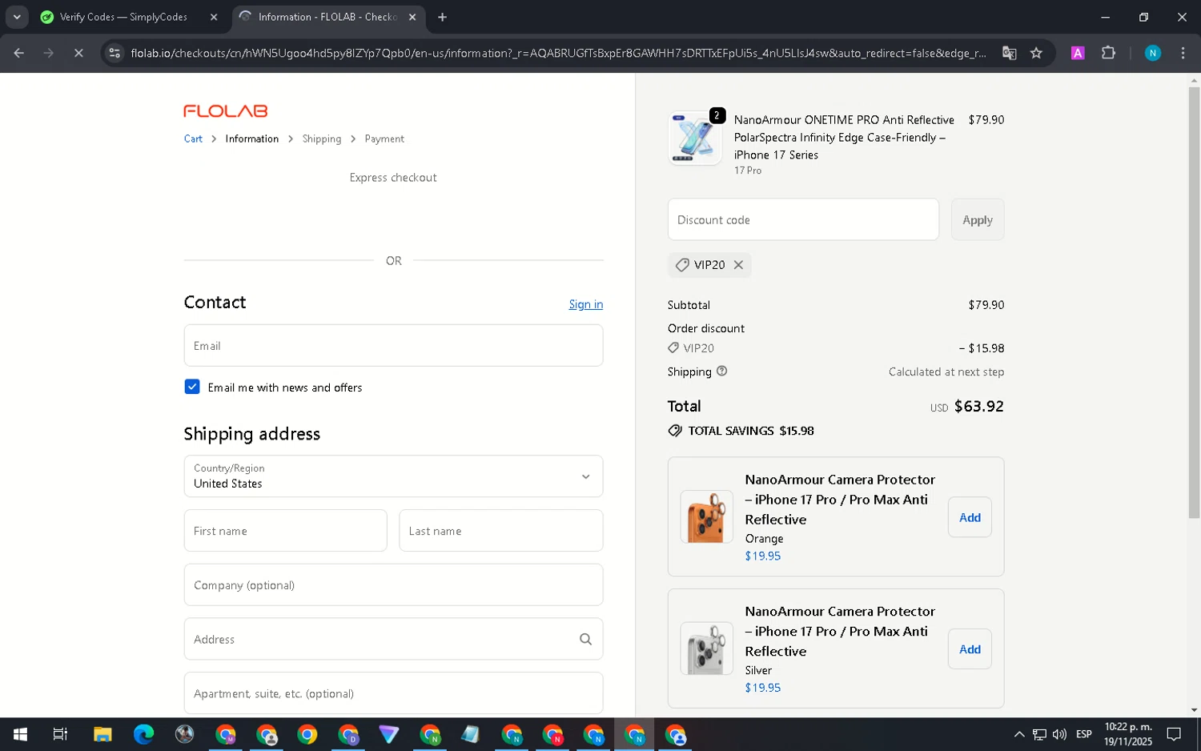The image size is (1201, 751).
Task: Open Microsoft Edge from the taskbar
Action: [143, 734]
